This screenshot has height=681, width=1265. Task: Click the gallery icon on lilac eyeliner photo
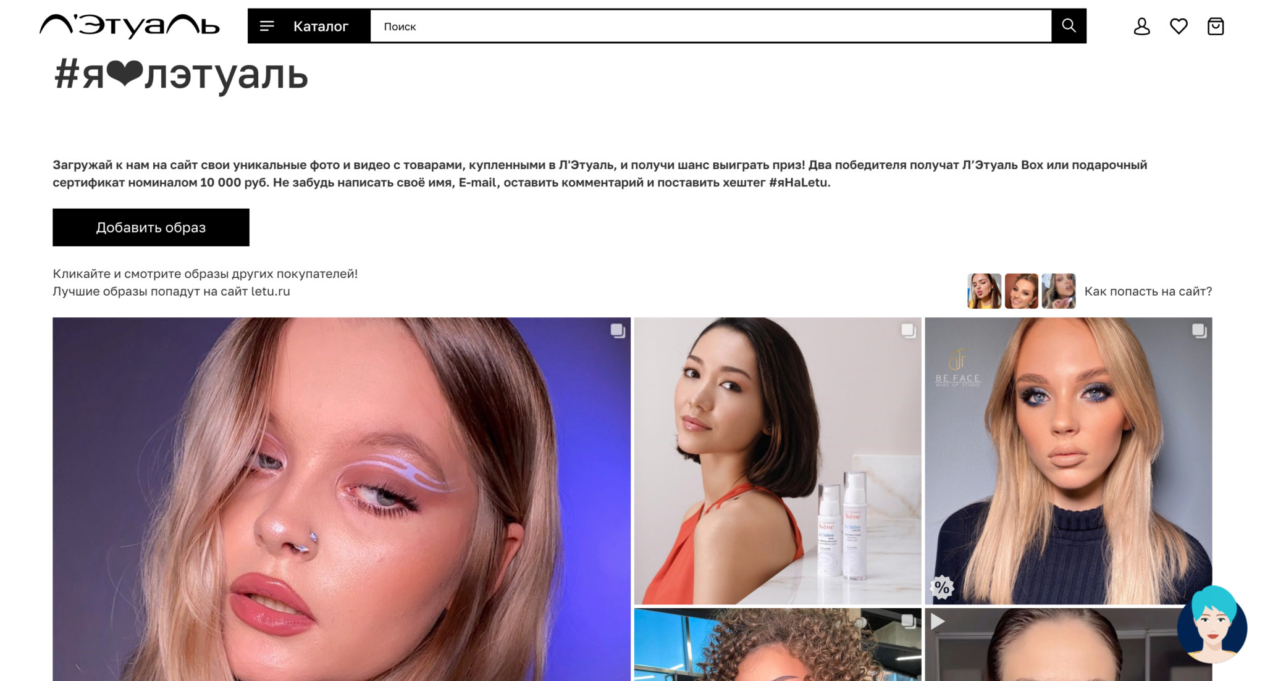(618, 331)
